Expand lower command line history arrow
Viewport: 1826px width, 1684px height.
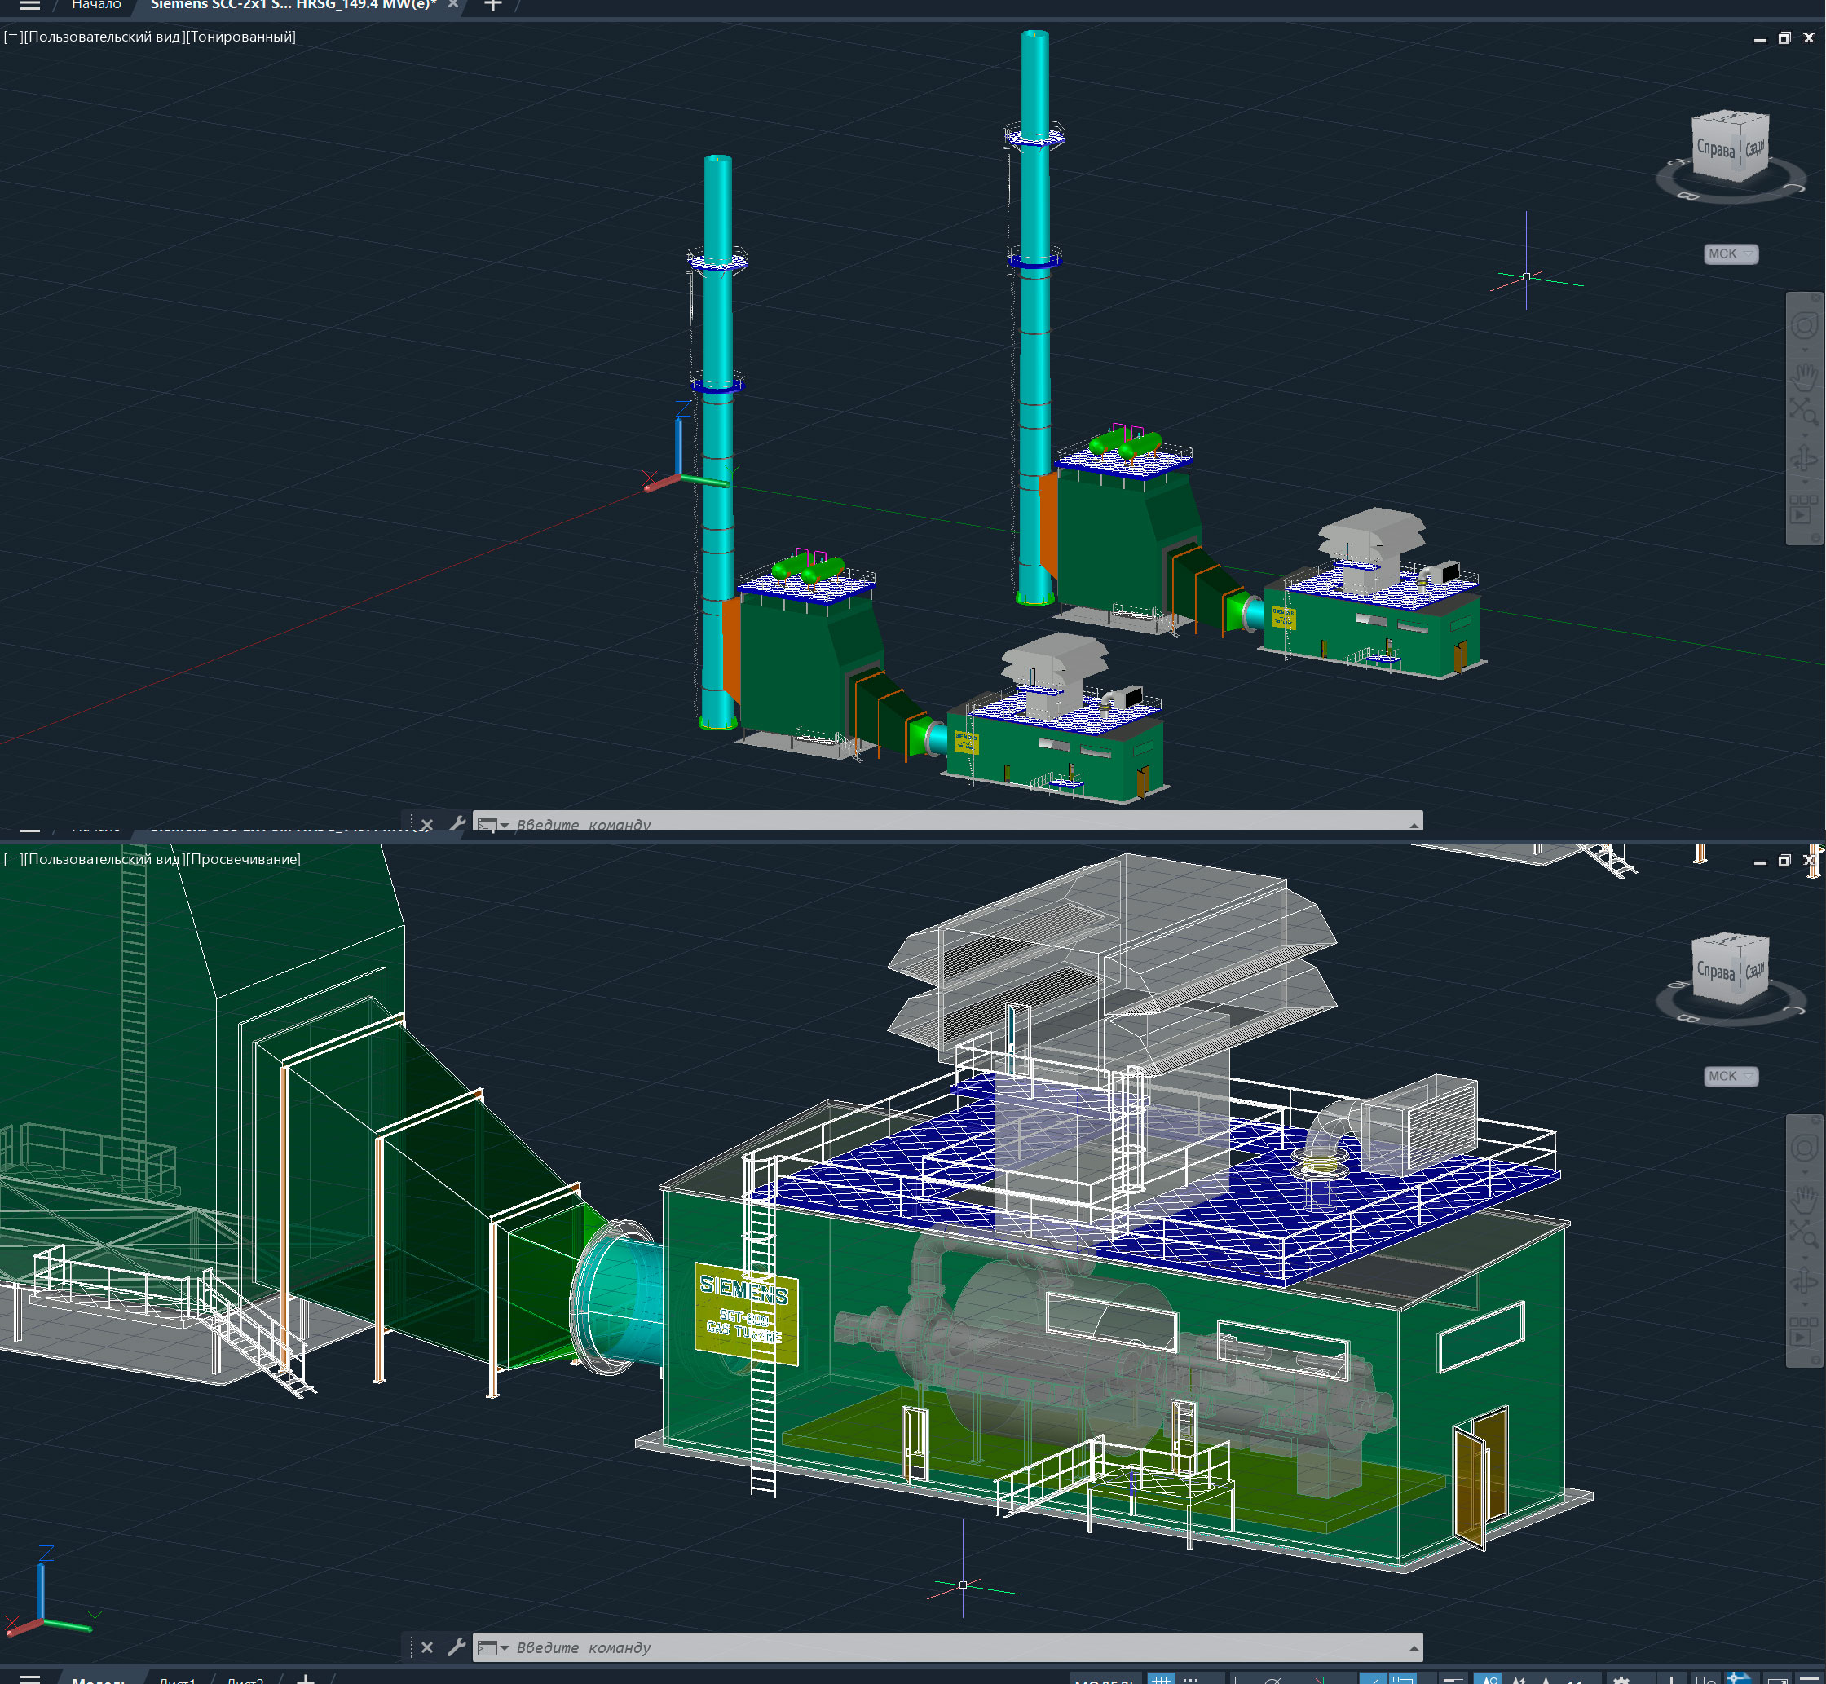pyautogui.click(x=1414, y=1647)
